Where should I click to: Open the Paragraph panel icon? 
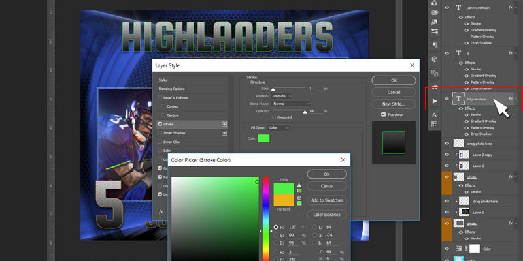435,45
